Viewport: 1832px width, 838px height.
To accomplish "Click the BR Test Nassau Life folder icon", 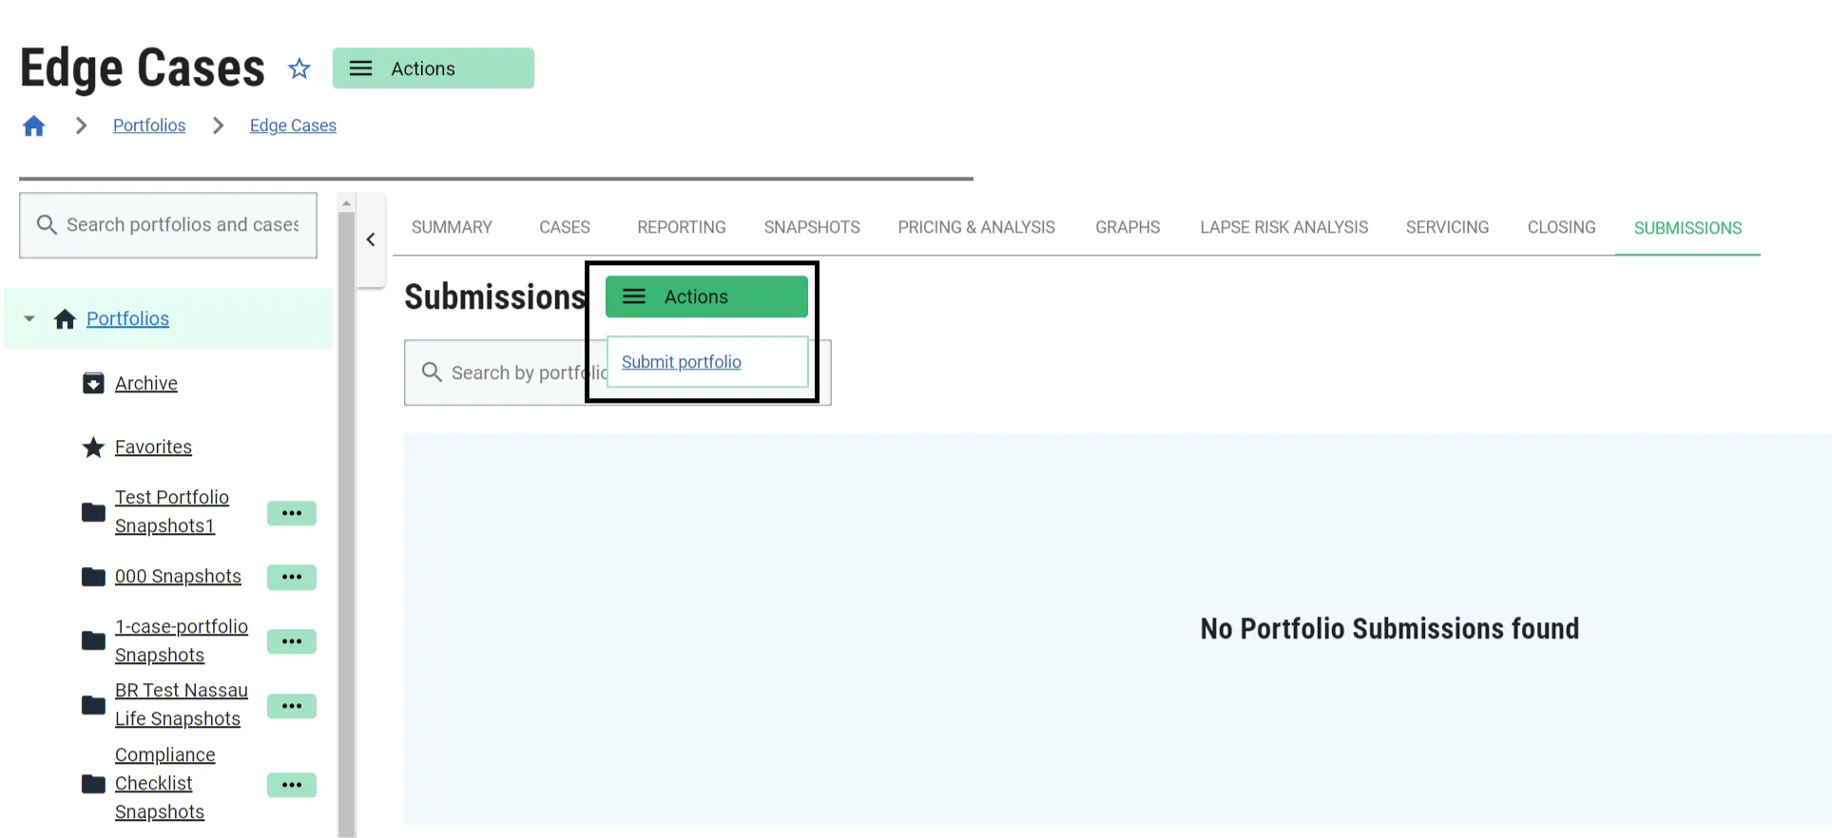I will 93,705.
